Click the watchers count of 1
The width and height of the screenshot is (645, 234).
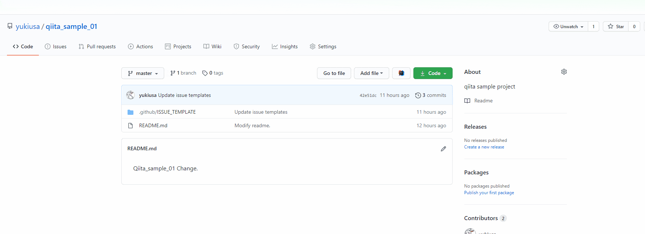pos(593,26)
